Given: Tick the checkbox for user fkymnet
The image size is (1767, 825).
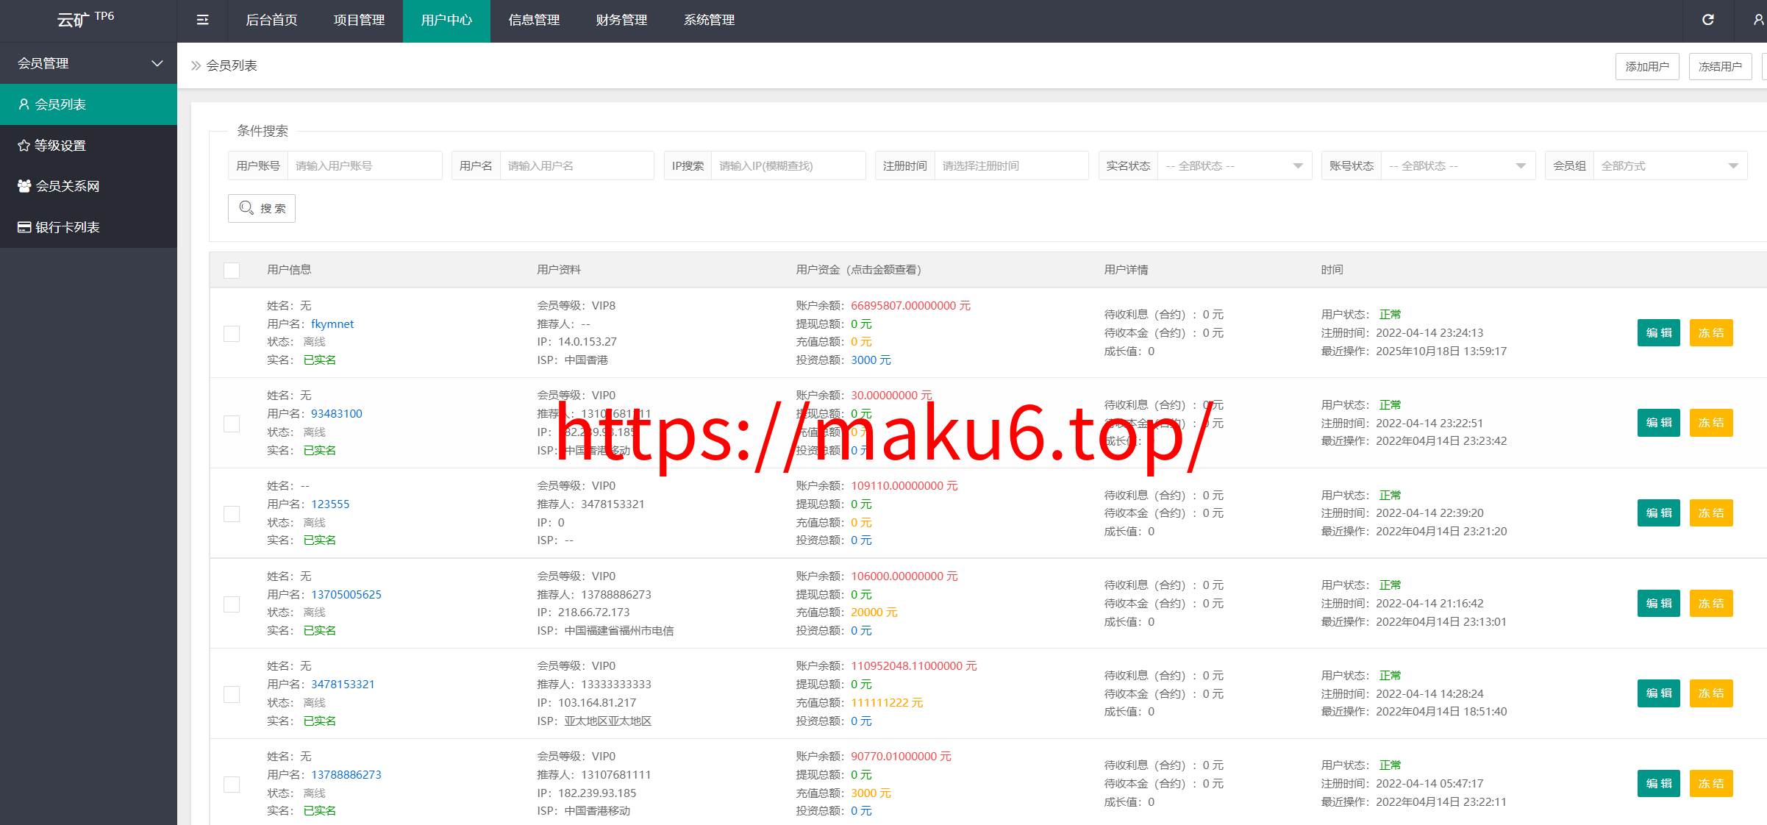Looking at the screenshot, I should pyautogui.click(x=232, y=334).
